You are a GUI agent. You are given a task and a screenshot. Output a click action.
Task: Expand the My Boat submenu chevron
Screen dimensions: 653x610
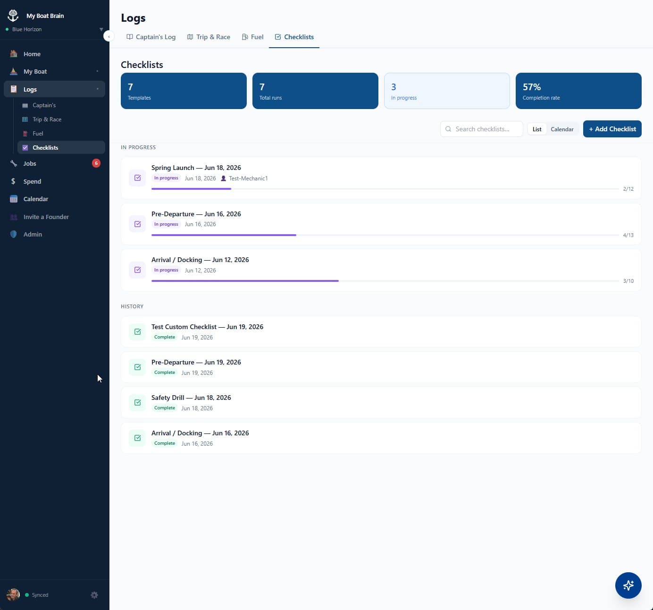point(98,71)
